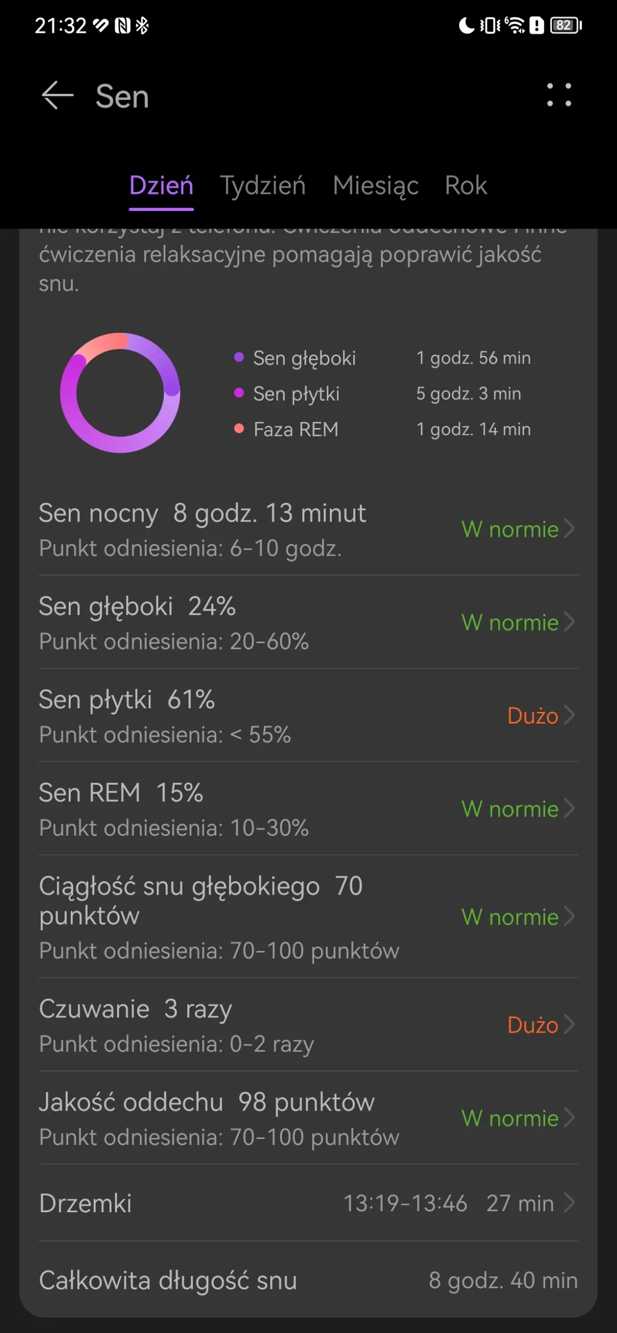Tap the battery indicator in the status bar
The height and width of the screenshot is (1333, 617).
566,25
